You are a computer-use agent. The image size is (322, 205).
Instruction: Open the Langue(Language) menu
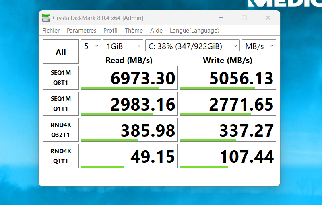[x=194, y=31]
